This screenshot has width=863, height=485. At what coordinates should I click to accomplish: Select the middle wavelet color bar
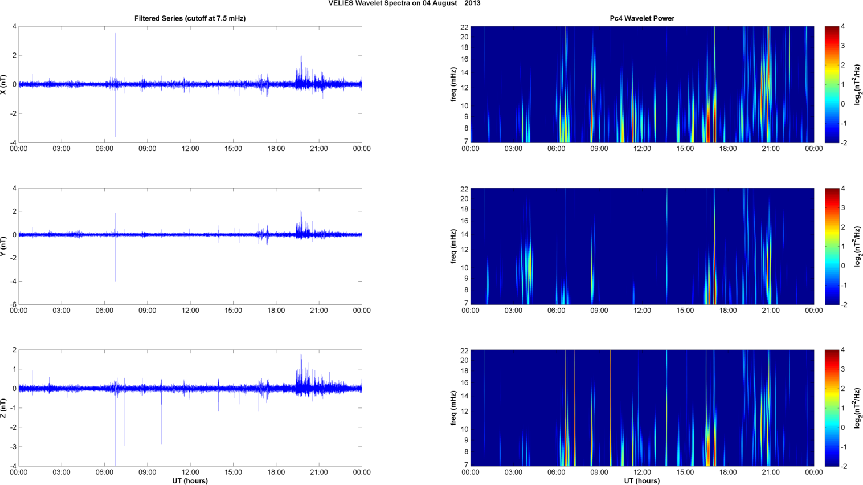tap(832, 246)
